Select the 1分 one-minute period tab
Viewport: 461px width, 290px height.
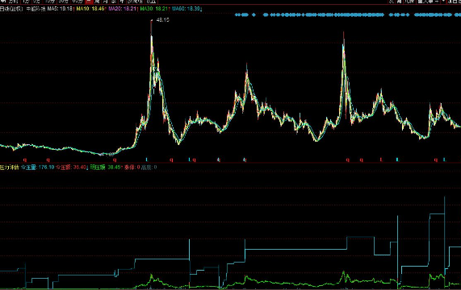pyautogui.click(x=26, y=2)
